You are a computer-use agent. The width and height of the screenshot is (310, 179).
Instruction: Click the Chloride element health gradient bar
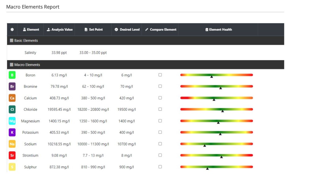(216, 109)
